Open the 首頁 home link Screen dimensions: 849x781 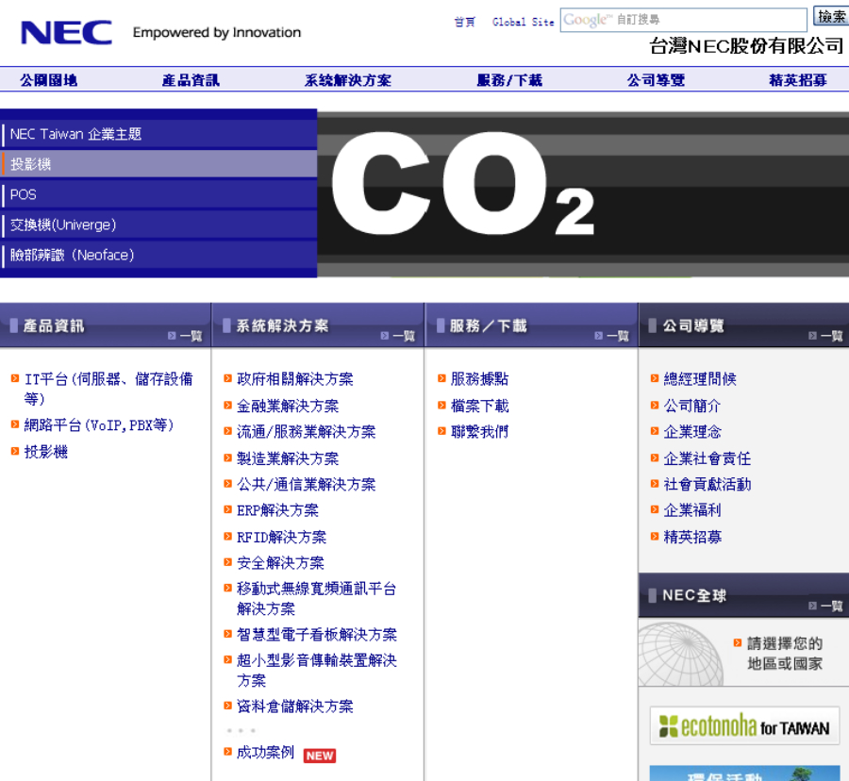pyautogui.click(x=464, y=22)
